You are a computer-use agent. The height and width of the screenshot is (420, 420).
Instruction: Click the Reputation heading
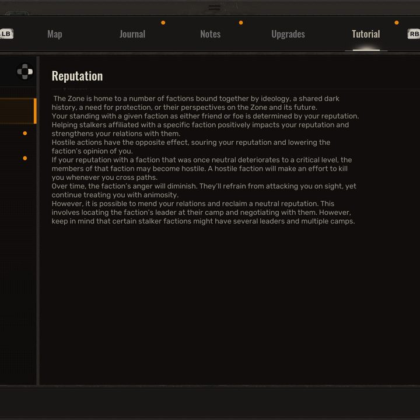point(77,76)
